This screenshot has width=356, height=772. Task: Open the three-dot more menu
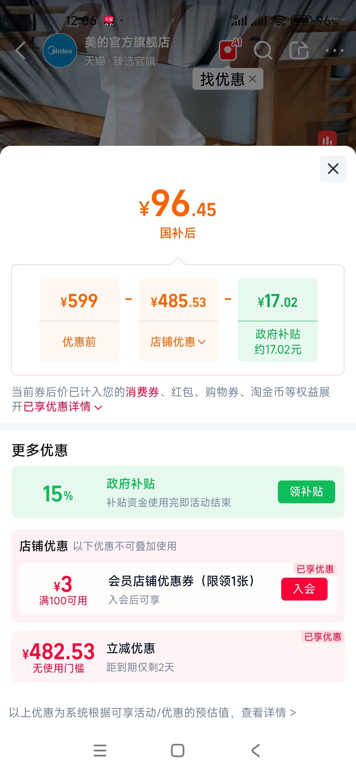[x=334, y=50]
